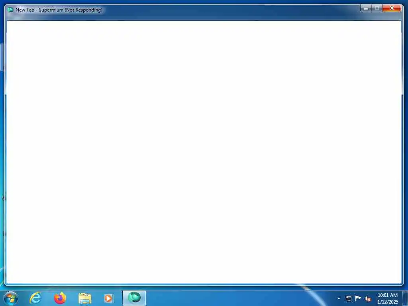
Task: Launch Internet Explorer from the taskbar
Action: click(x=35, y=298)
